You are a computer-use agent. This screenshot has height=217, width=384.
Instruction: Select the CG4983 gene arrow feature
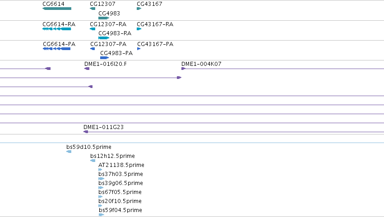point(104,18)
